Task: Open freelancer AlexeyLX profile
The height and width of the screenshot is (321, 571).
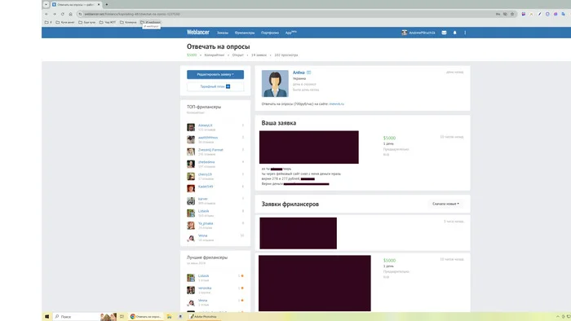Action: pyautogui.click(x=206, y=125)
